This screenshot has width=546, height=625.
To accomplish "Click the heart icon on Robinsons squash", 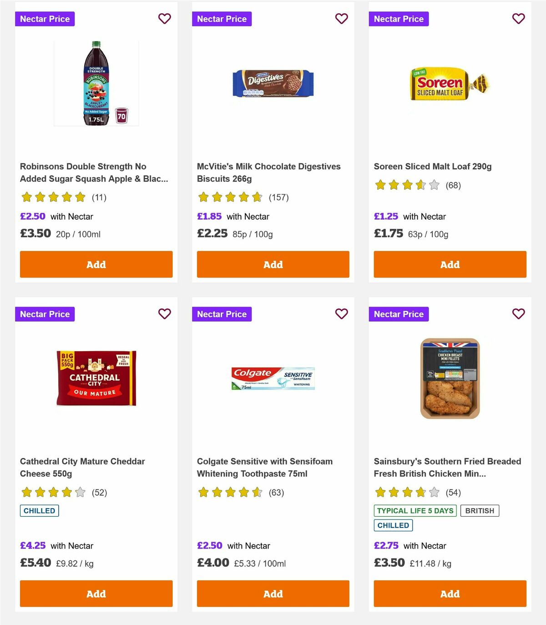I will click(x=164, y=19).
